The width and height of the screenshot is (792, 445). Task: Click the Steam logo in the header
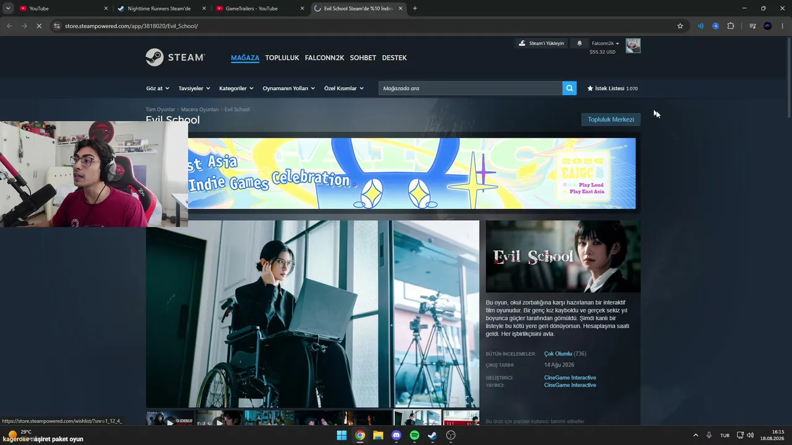pos(175,57)
